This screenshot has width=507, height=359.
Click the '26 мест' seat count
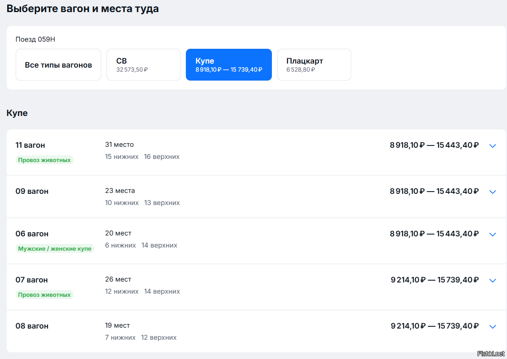118,279
